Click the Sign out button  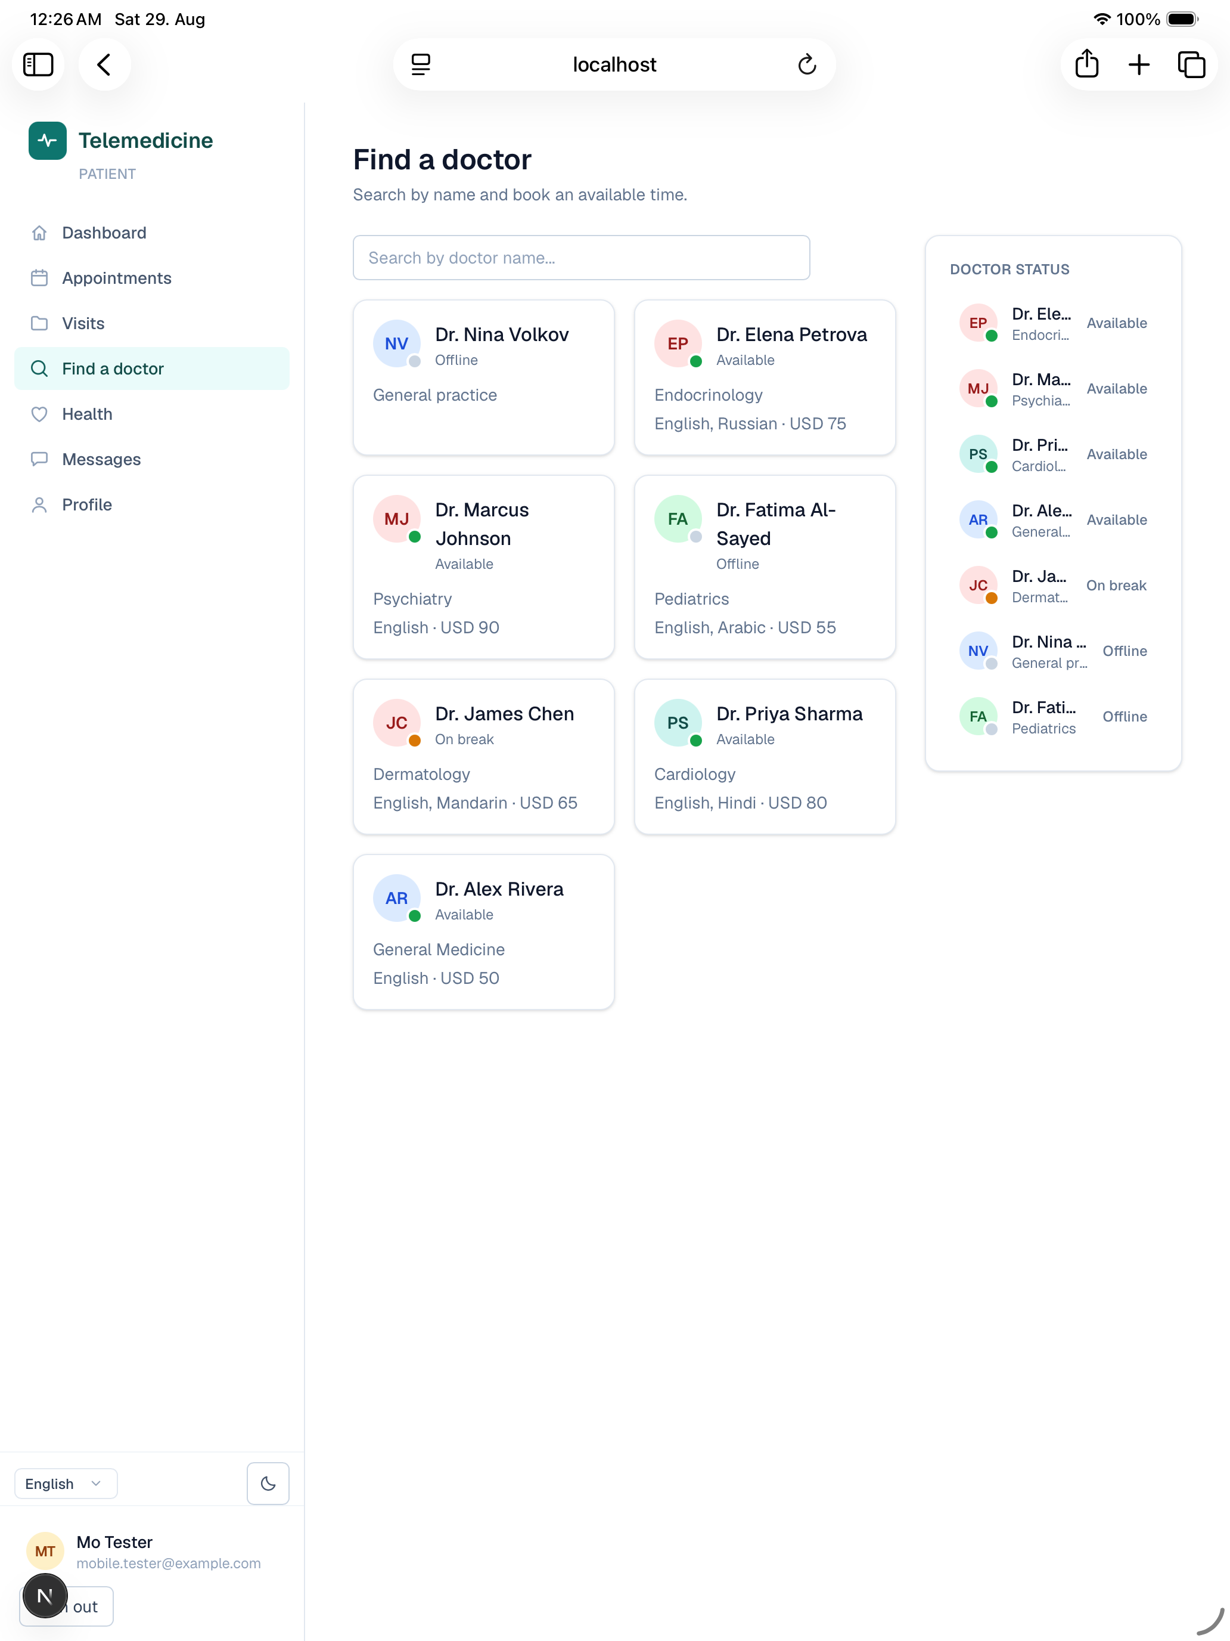[67, 1606]
